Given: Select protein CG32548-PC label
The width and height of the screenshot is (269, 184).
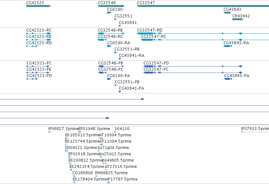Looking at the screenshot, I should [111, 69].
